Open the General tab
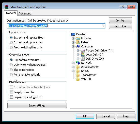Image resolution: width=140 pixels, height=124 pixels. tap(11, 13)
